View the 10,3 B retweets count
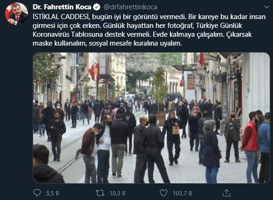Screen dimensions: 273x200 point(117,193)
